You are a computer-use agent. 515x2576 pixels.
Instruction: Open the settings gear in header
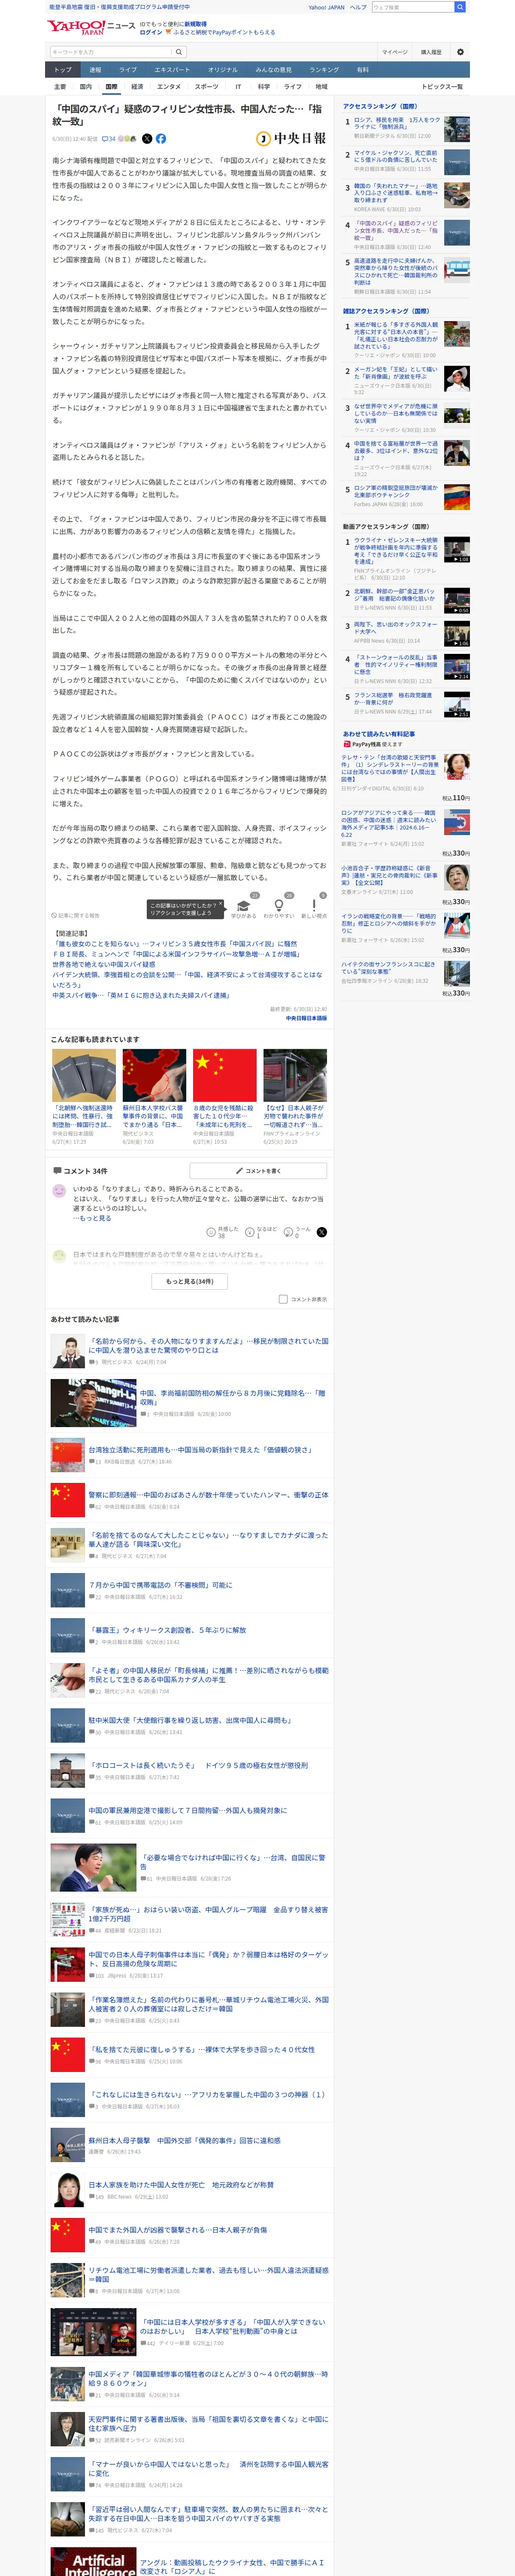click(x=460, y=52)
